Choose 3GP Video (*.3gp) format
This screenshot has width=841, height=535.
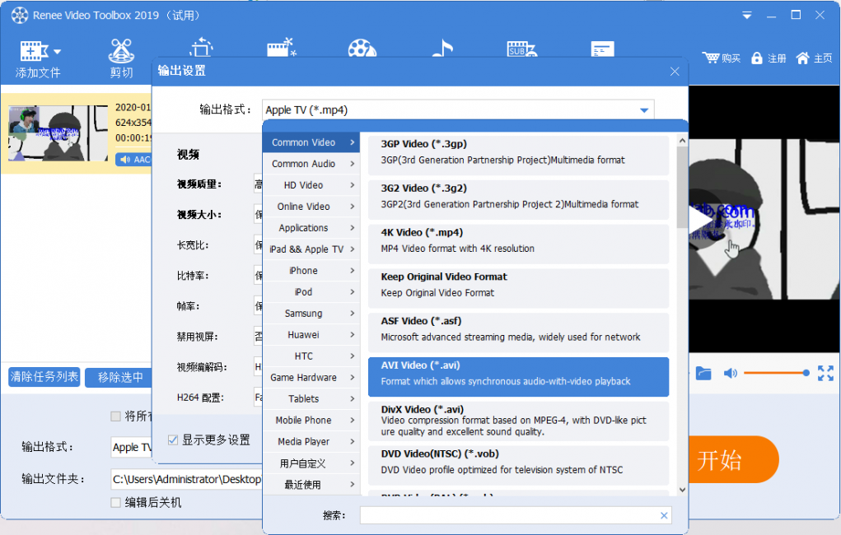click(x=518, y=155)
